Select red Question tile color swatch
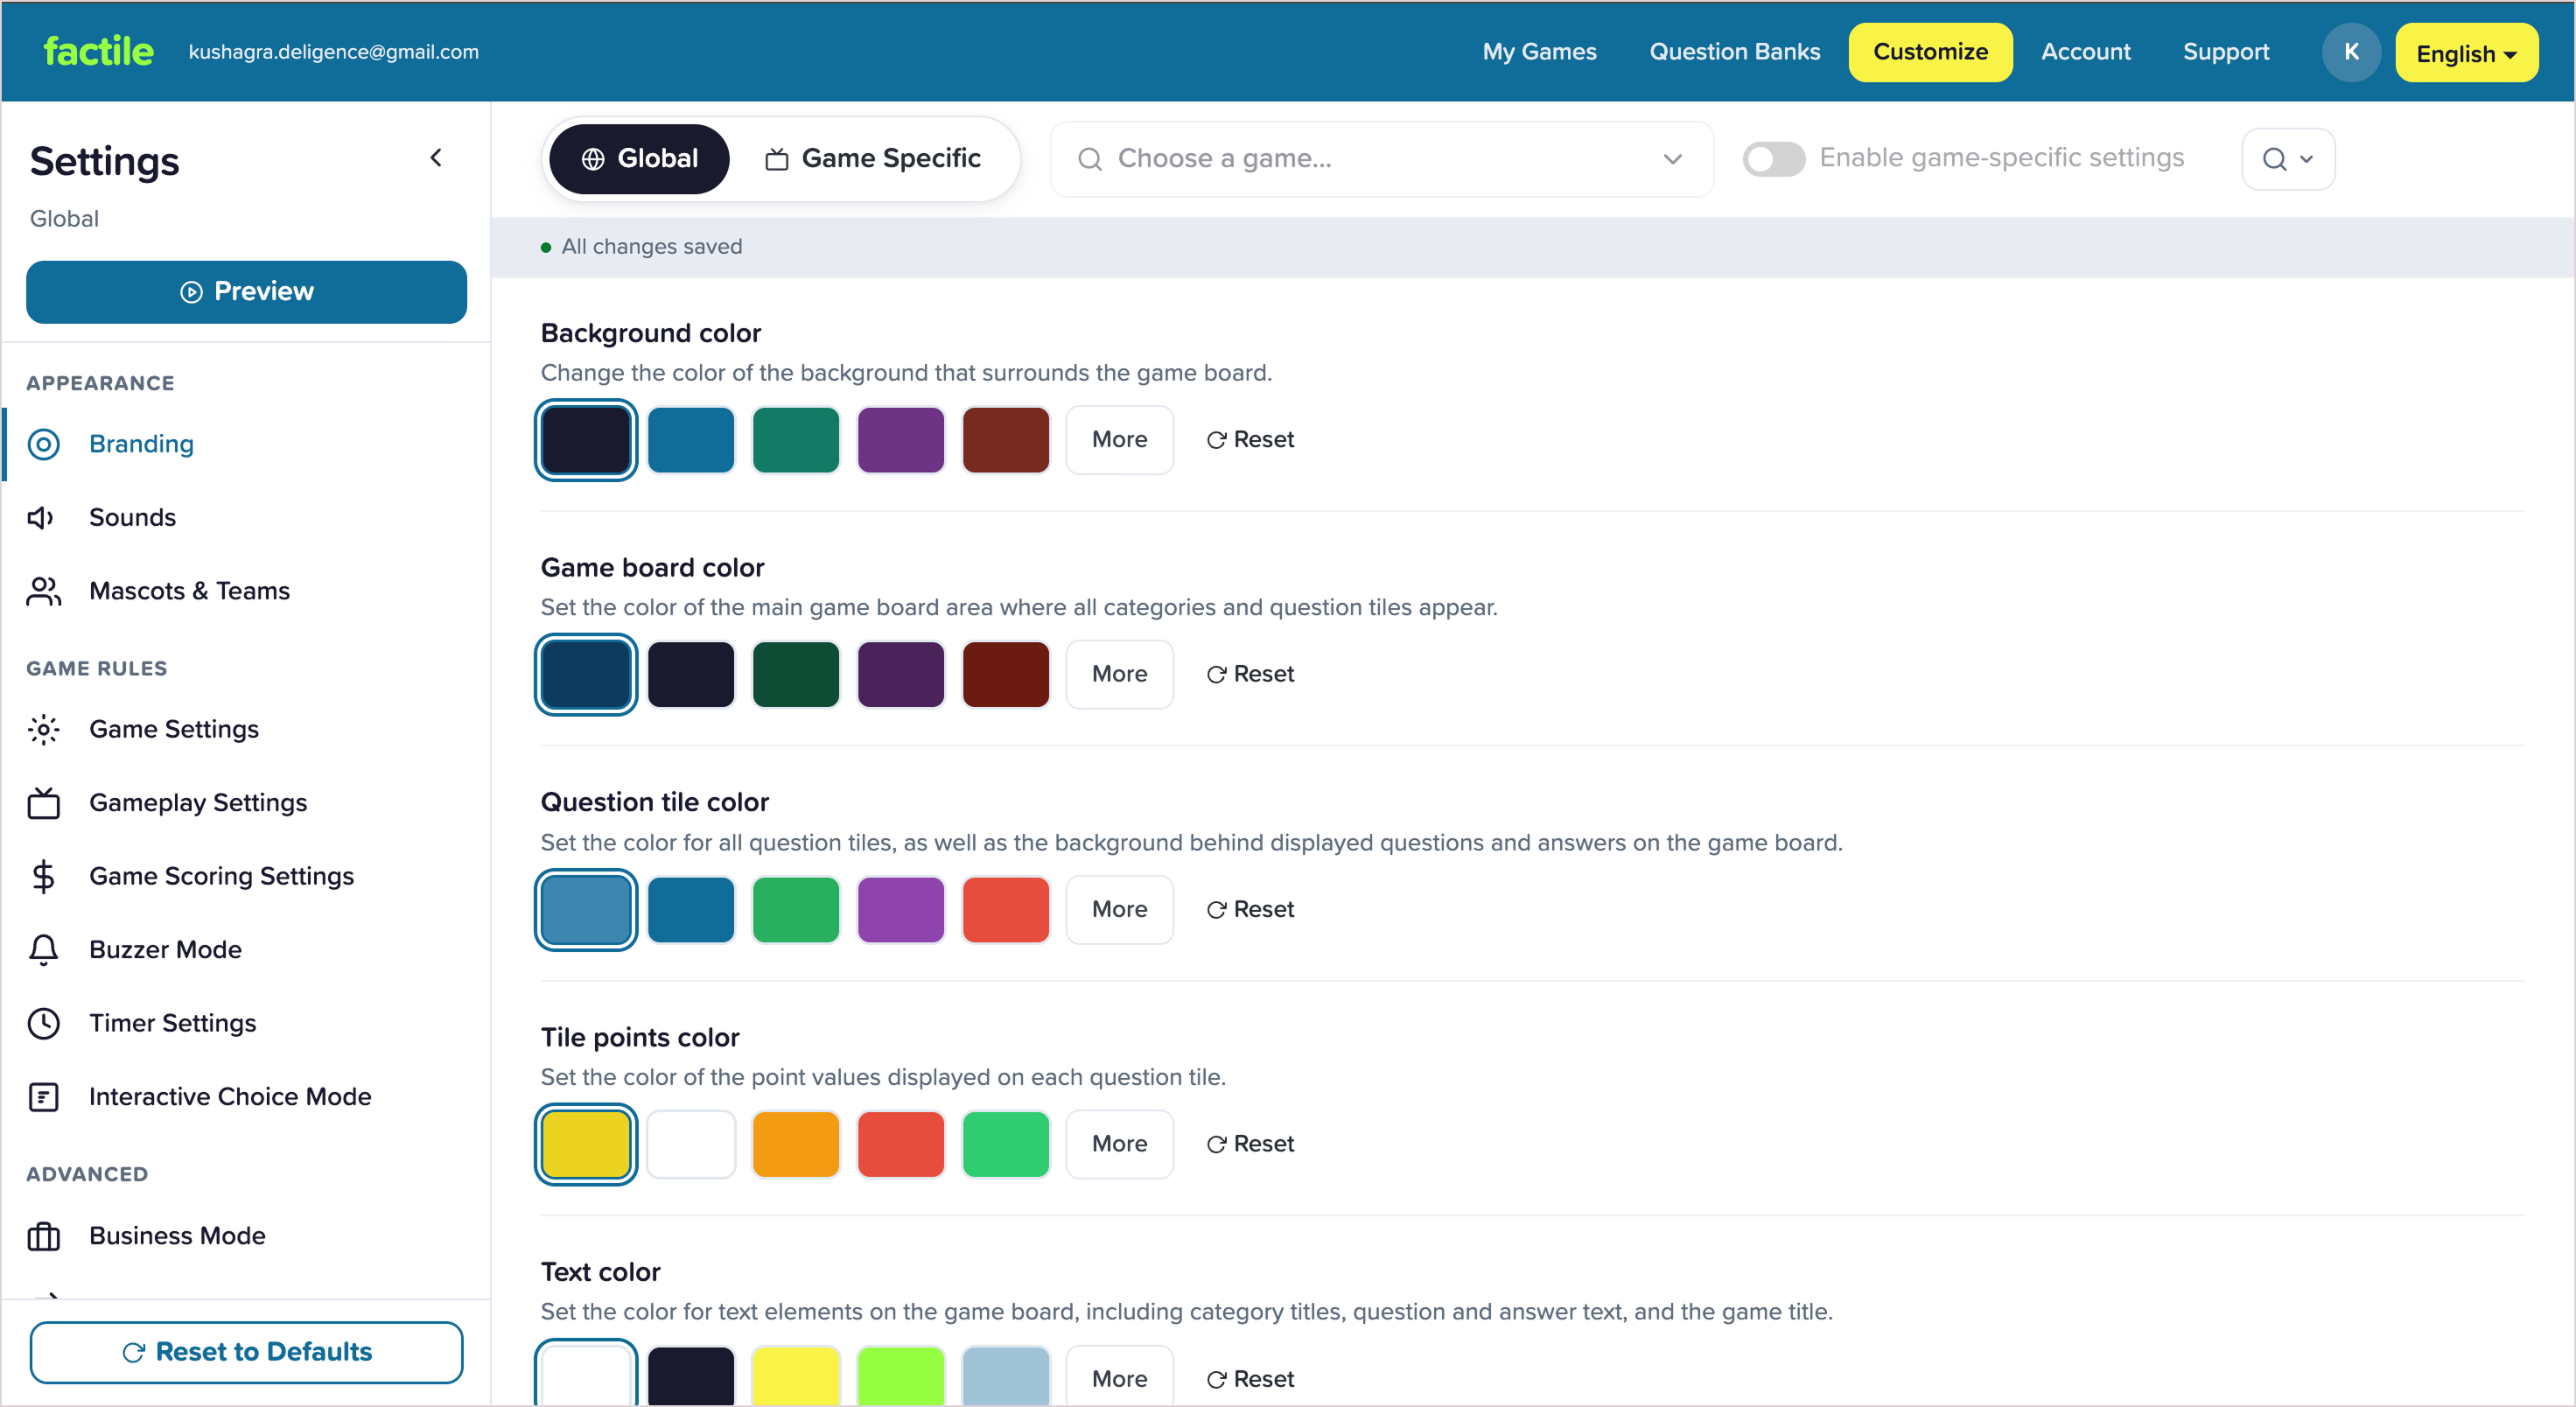This screenshot has height=1407, width=2576. click(1006, 910)
